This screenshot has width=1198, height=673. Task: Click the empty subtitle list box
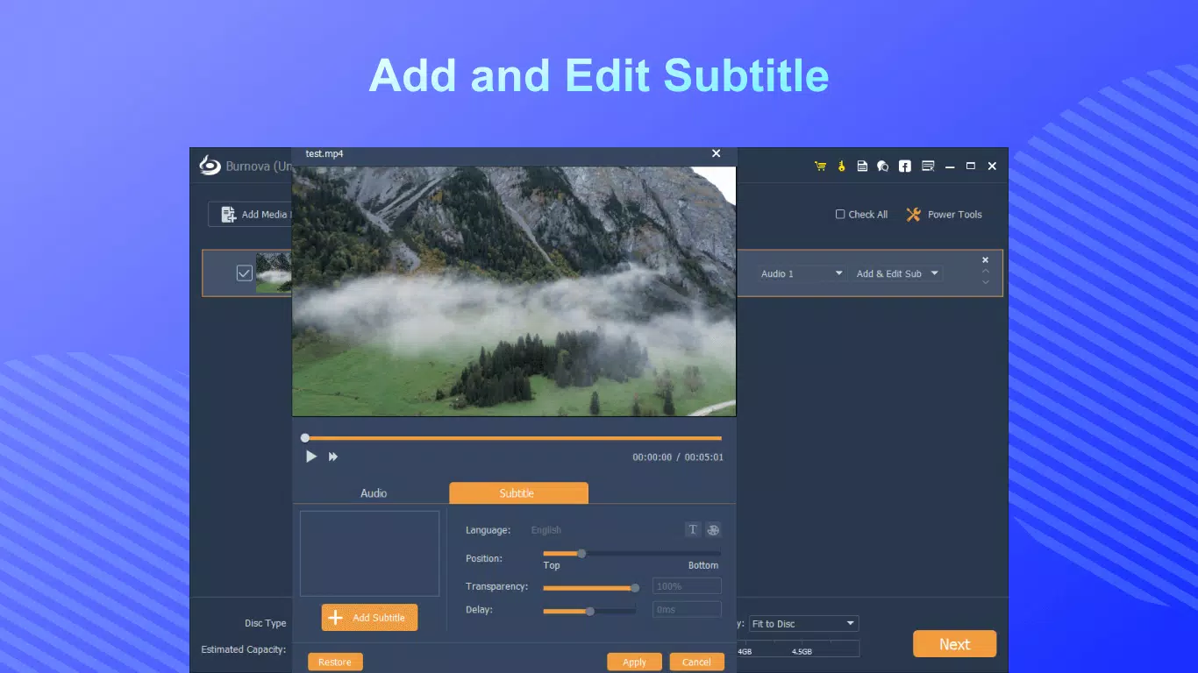pos(369,554)
